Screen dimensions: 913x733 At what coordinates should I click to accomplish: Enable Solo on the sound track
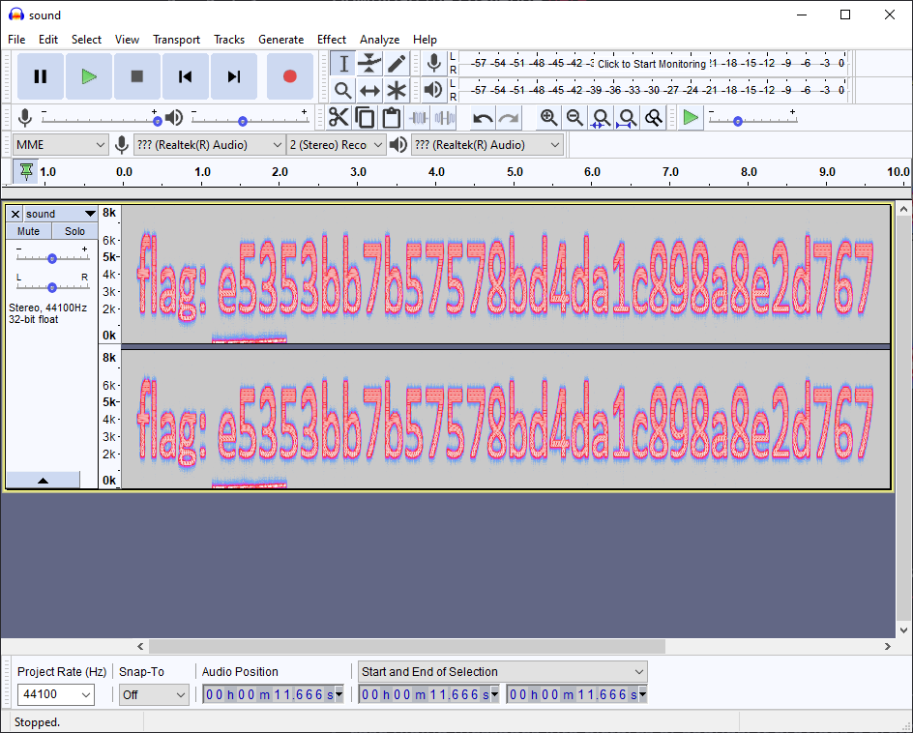(x=74, y=231)
